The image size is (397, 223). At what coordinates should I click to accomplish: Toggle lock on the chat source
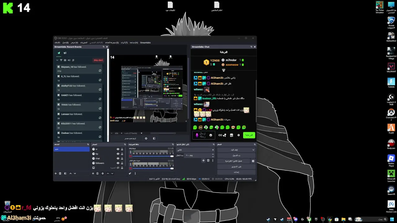coord(122,159)
